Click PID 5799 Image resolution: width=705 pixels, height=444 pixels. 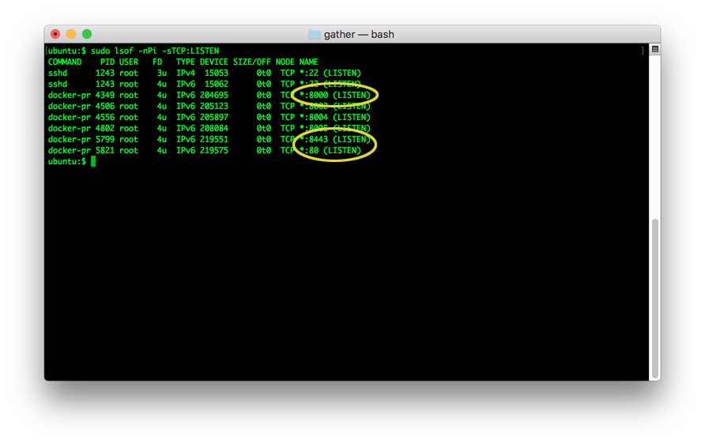pos(105,139)
